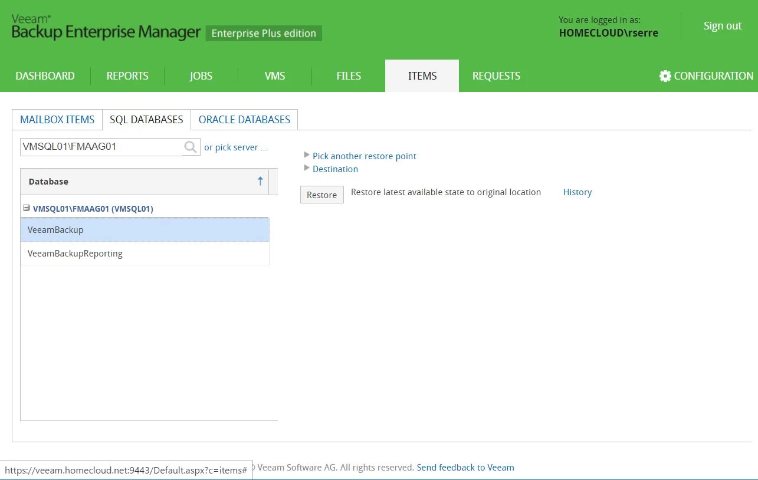Click the 'or pick server' link
Image resolution: width=758 pixels, height=480 pixels.
coord(235,147)
